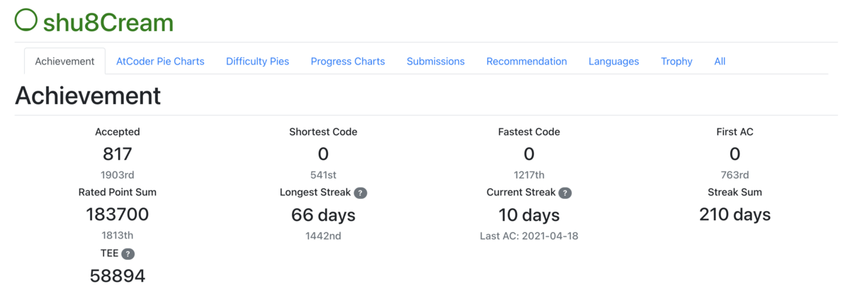Go to Progress Charts tab
Viewport: 850px width, 308px height.
click(348, 62)
